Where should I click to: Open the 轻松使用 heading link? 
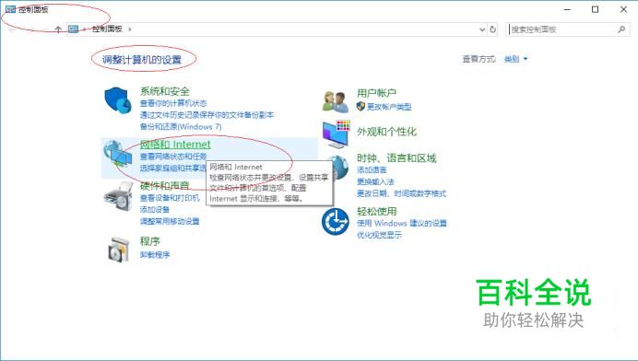point(377,212)
